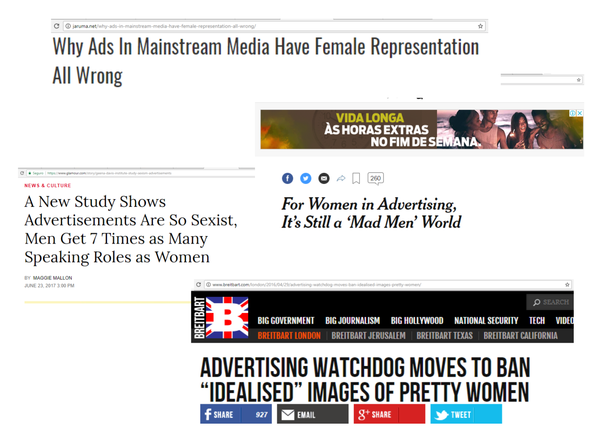Image resolution: width=593 pixels, height=444 pixels.
Task: Save article using the bookmark ribbon icon
Action: point(356,178)
